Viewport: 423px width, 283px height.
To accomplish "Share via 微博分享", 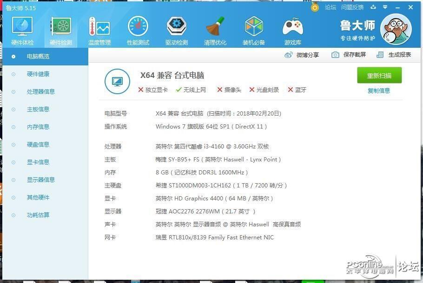I will (302, 55).
